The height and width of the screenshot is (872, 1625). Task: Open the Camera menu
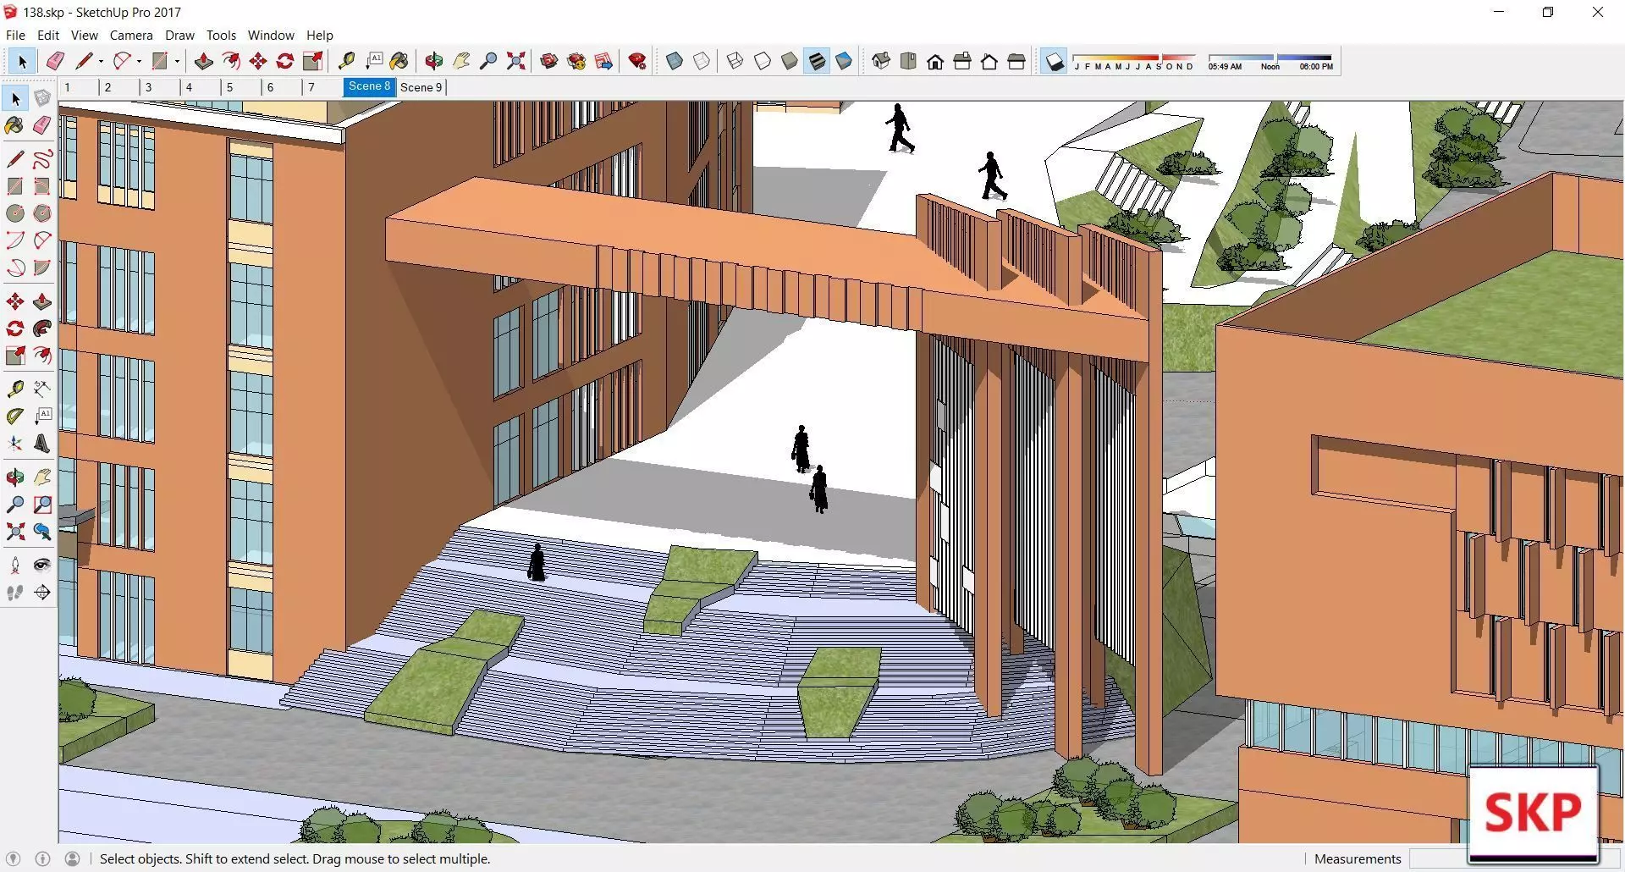tap(131, 36)
